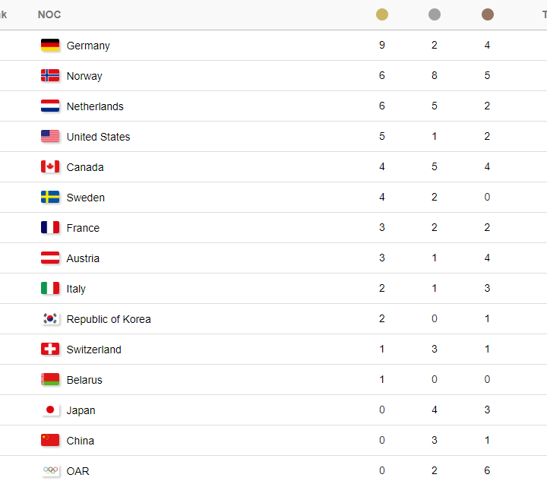Open the Sweden country link
The height and width of the screenshot is (484, 547).
[85, 198]
